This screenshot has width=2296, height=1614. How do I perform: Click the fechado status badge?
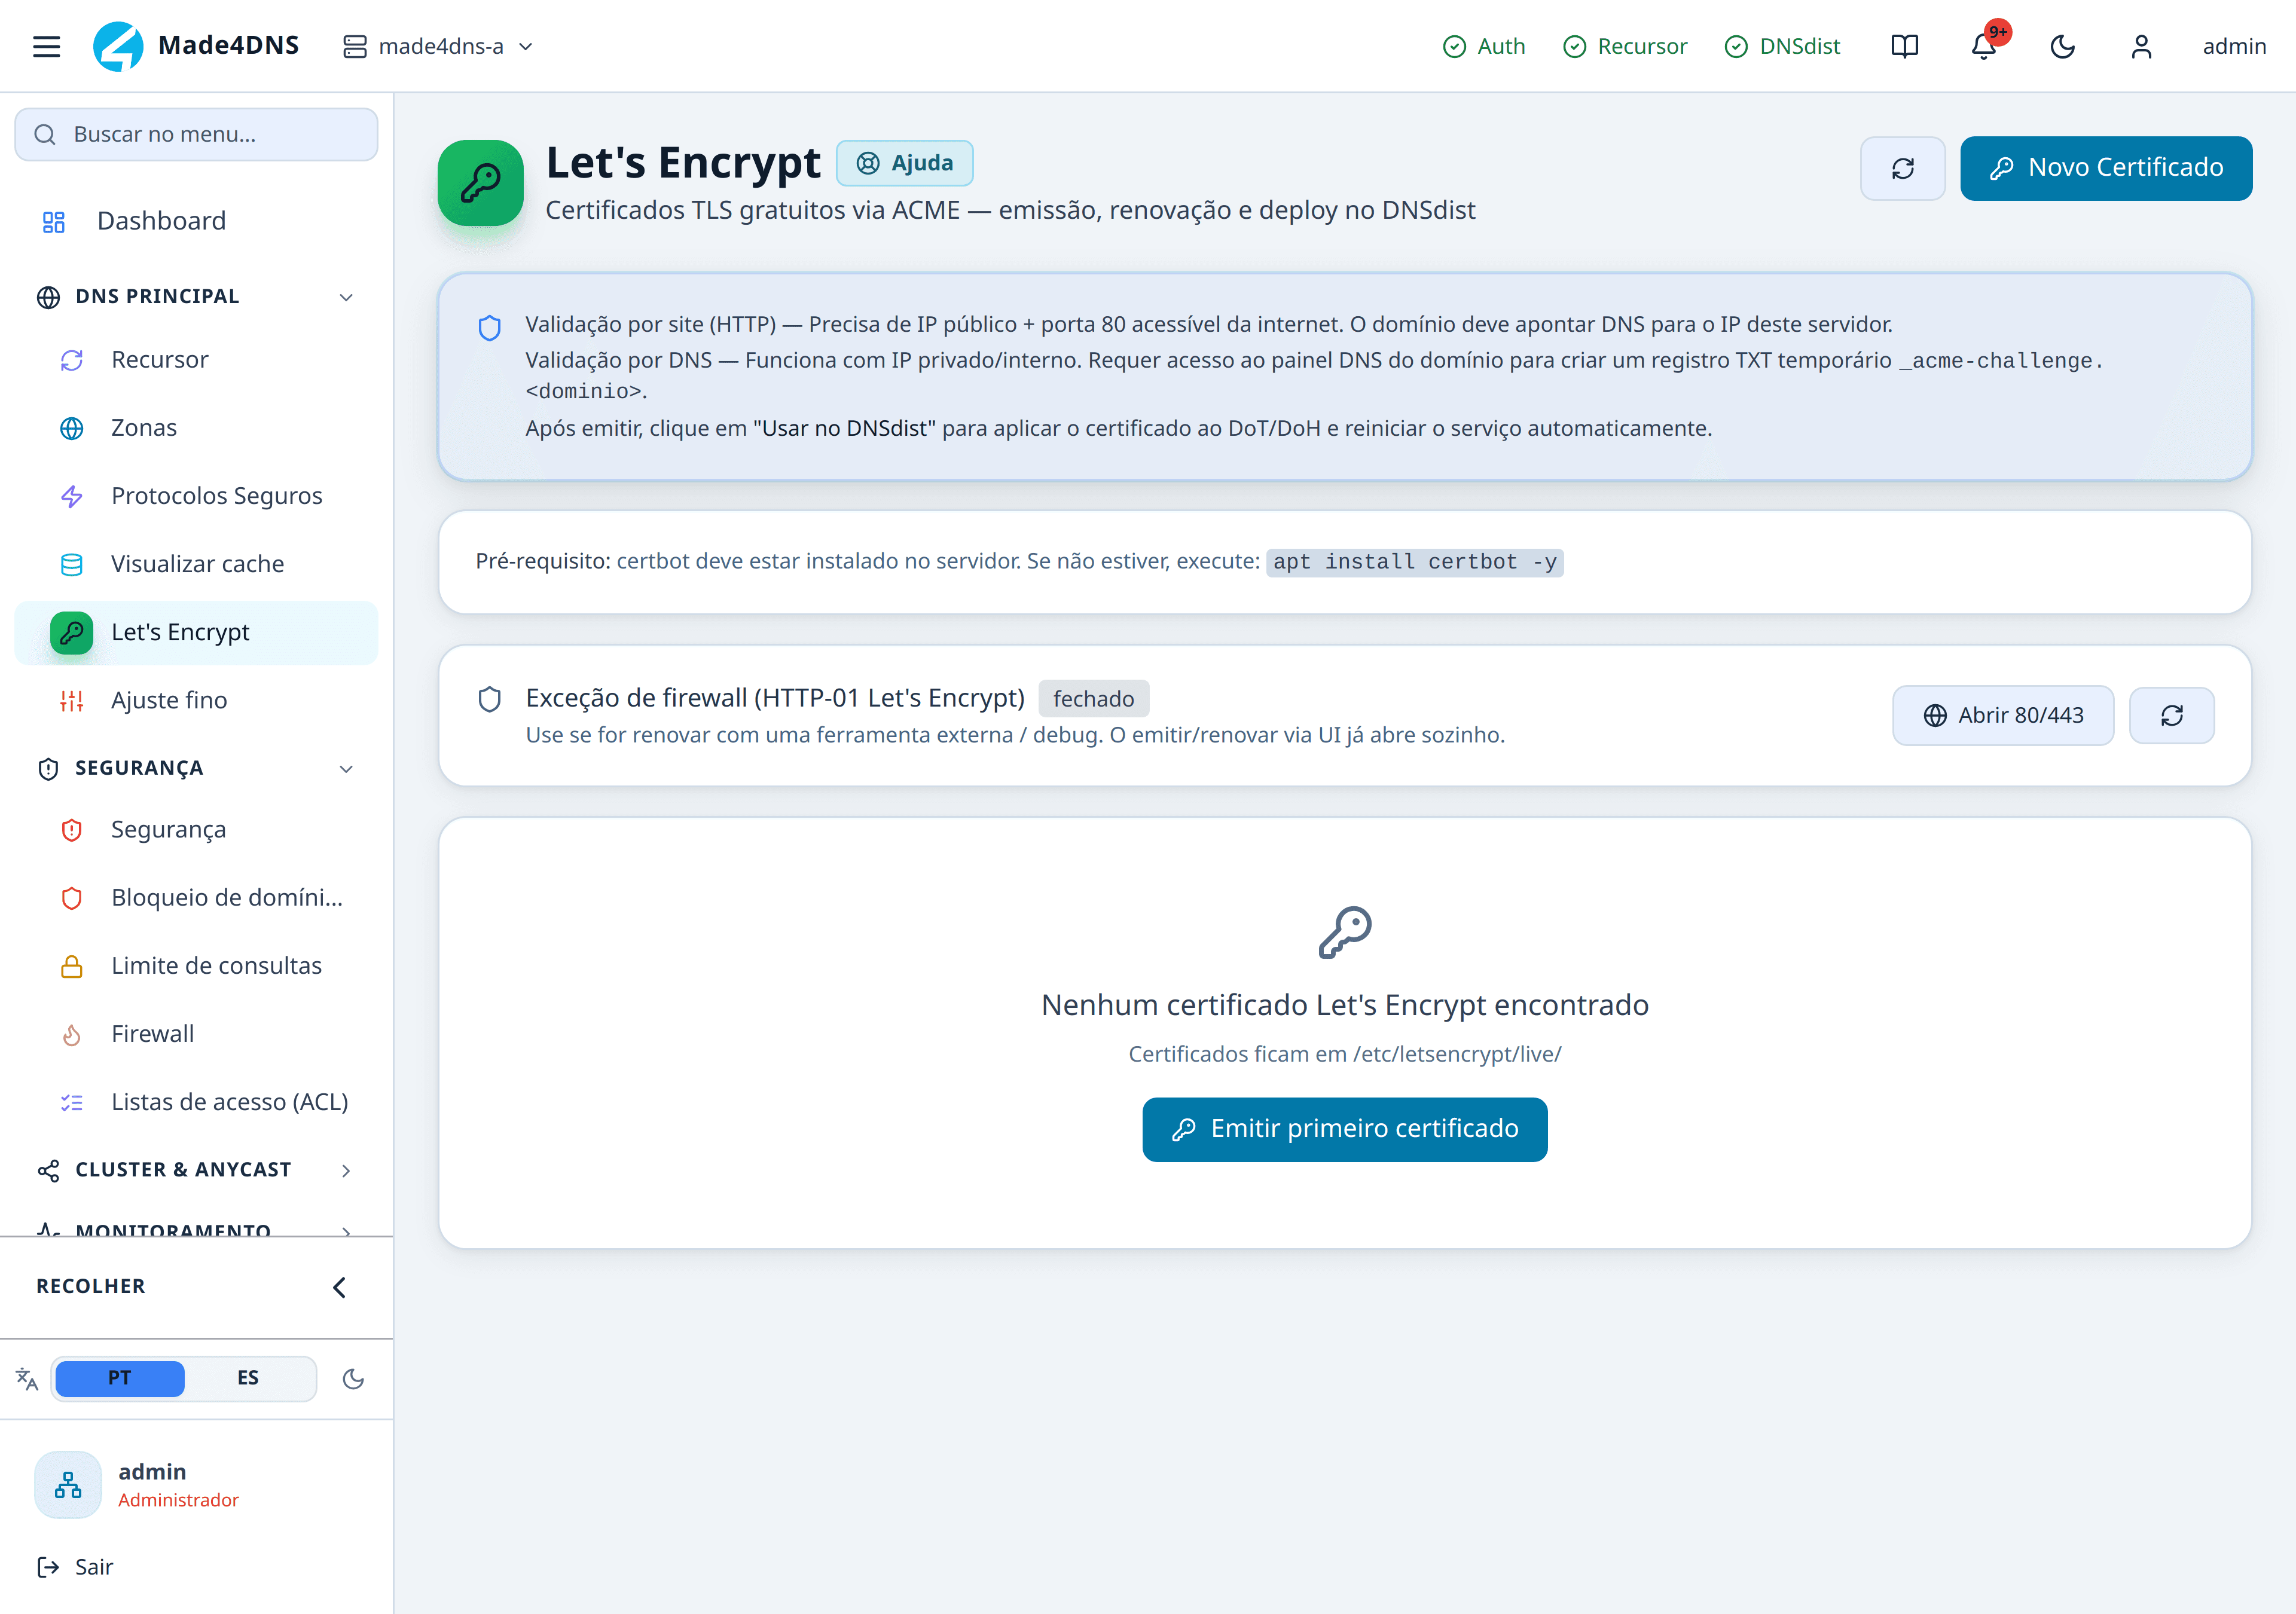pos(1094,699)
